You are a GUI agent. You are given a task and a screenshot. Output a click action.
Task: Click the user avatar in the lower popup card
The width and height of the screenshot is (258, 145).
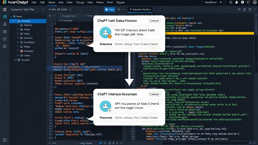(x=106, y=106)
